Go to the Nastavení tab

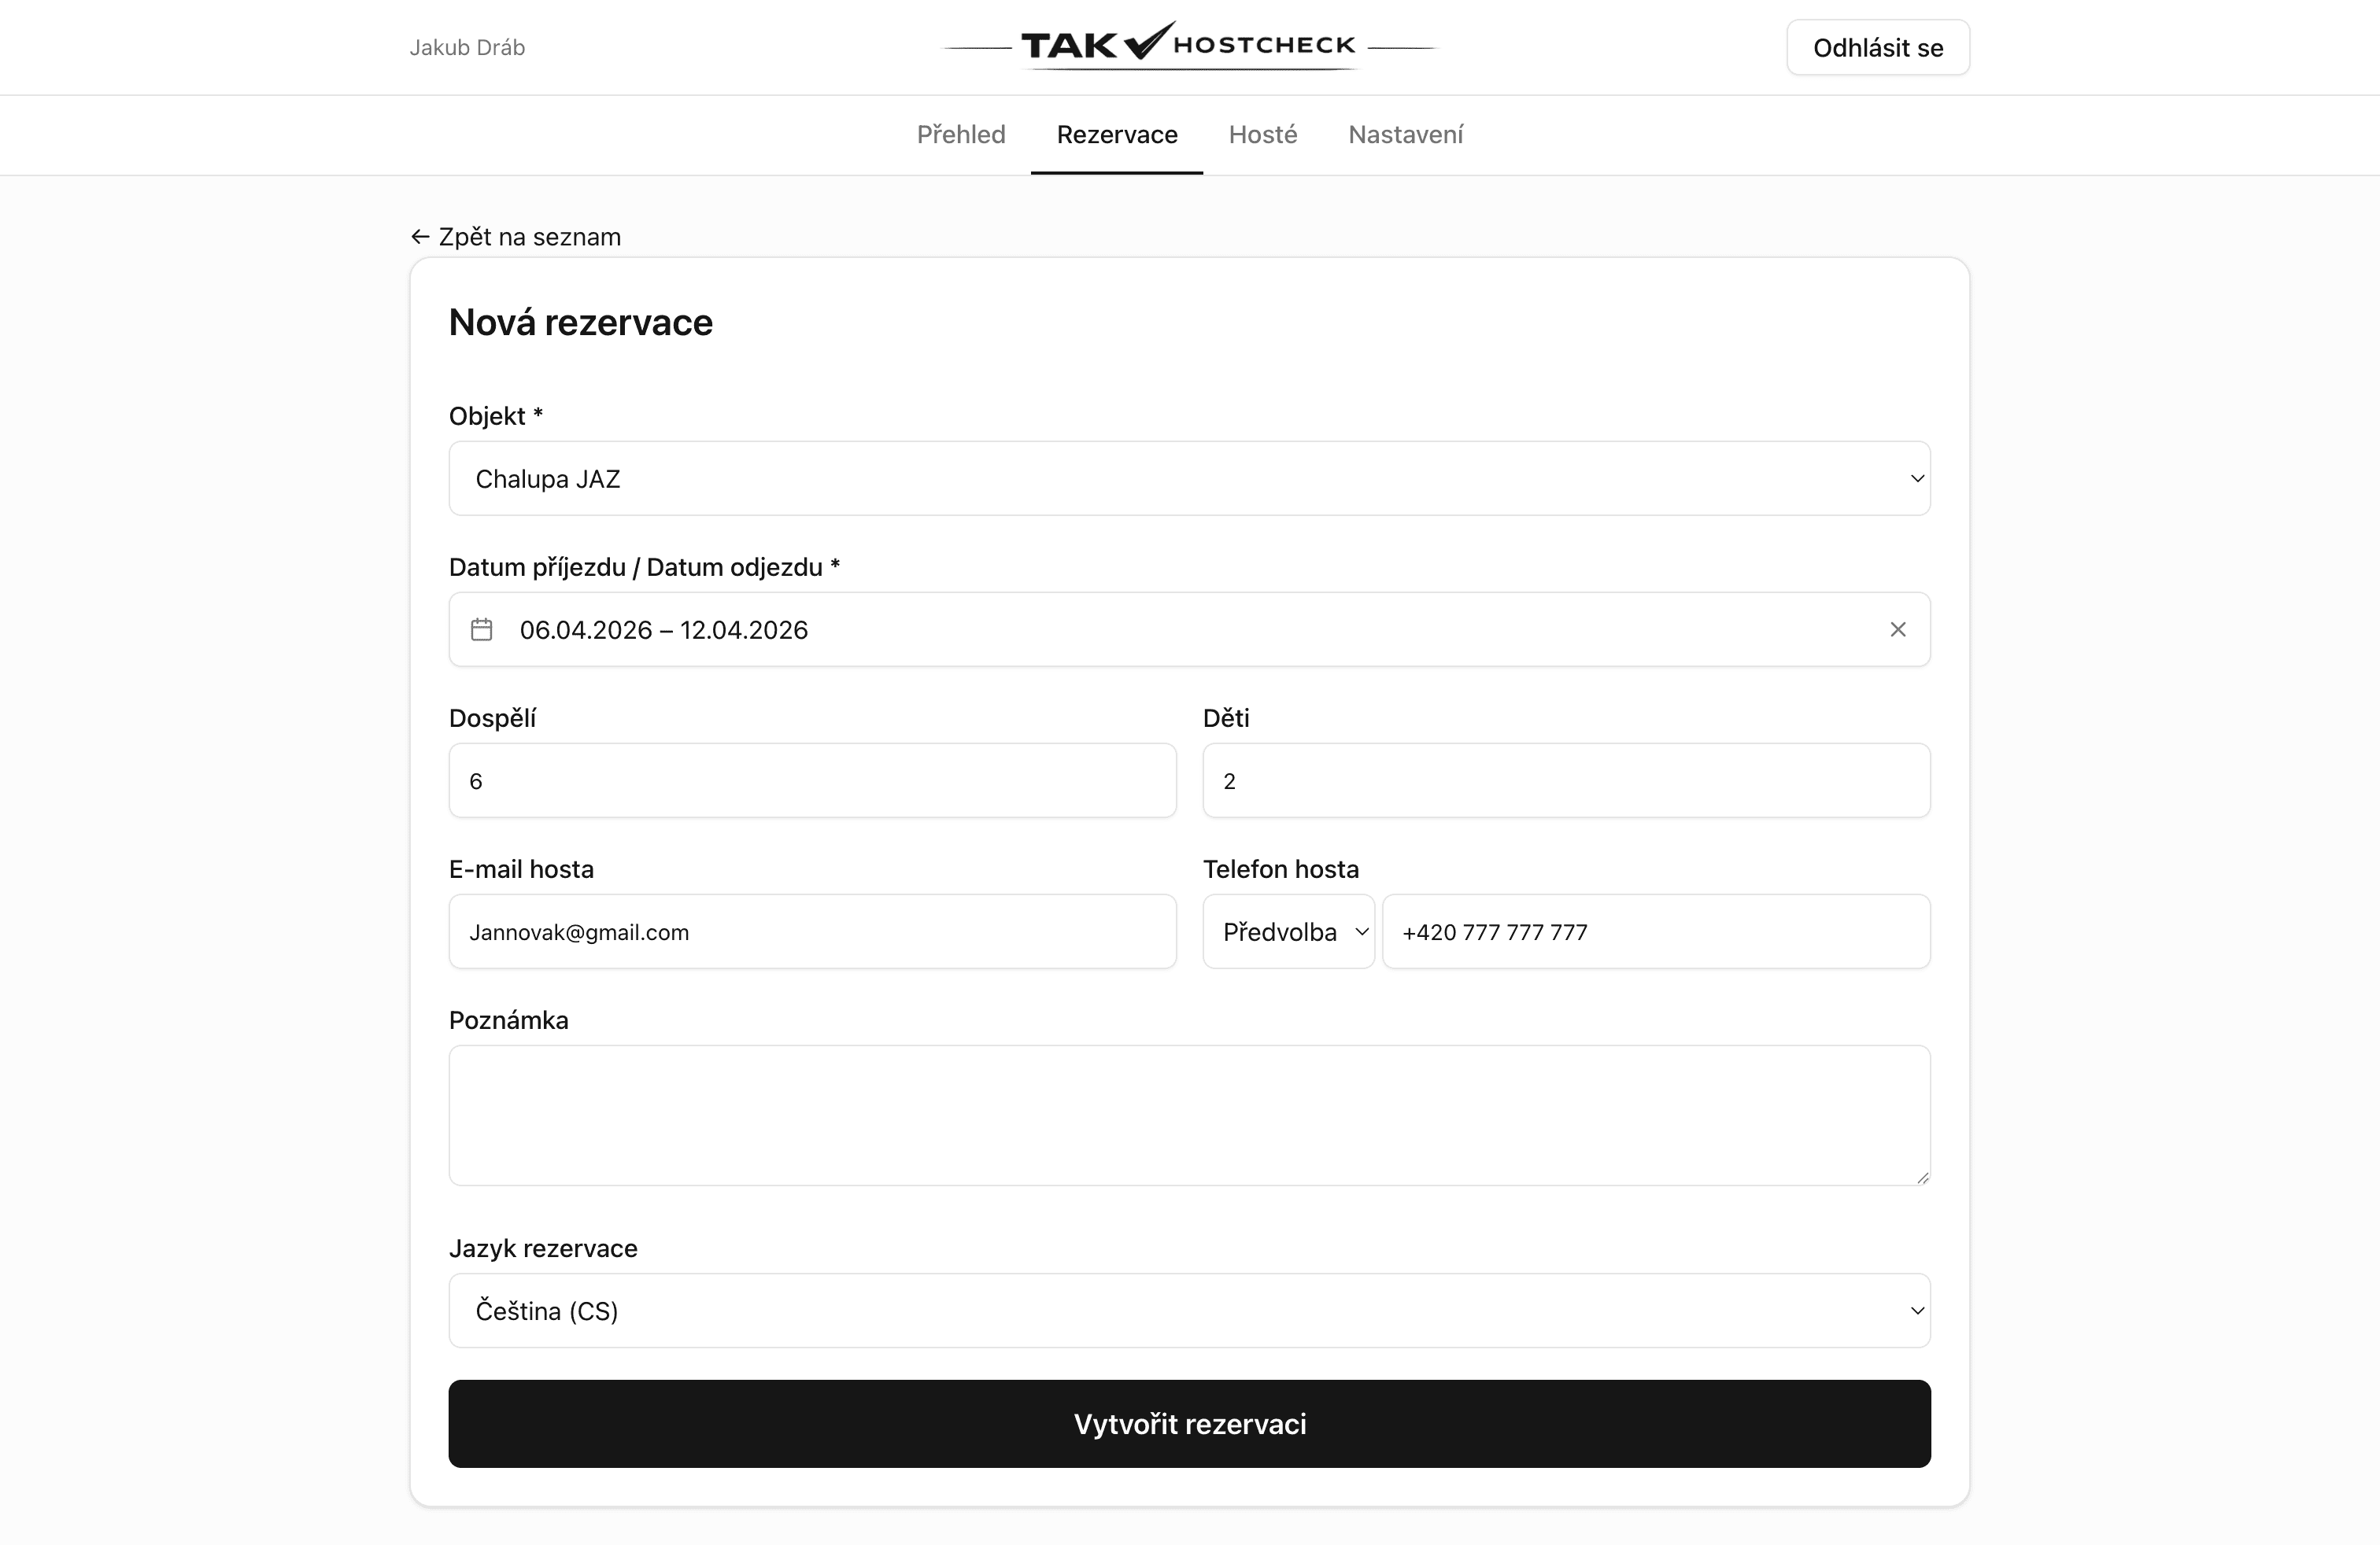(x=1405, y=135)
